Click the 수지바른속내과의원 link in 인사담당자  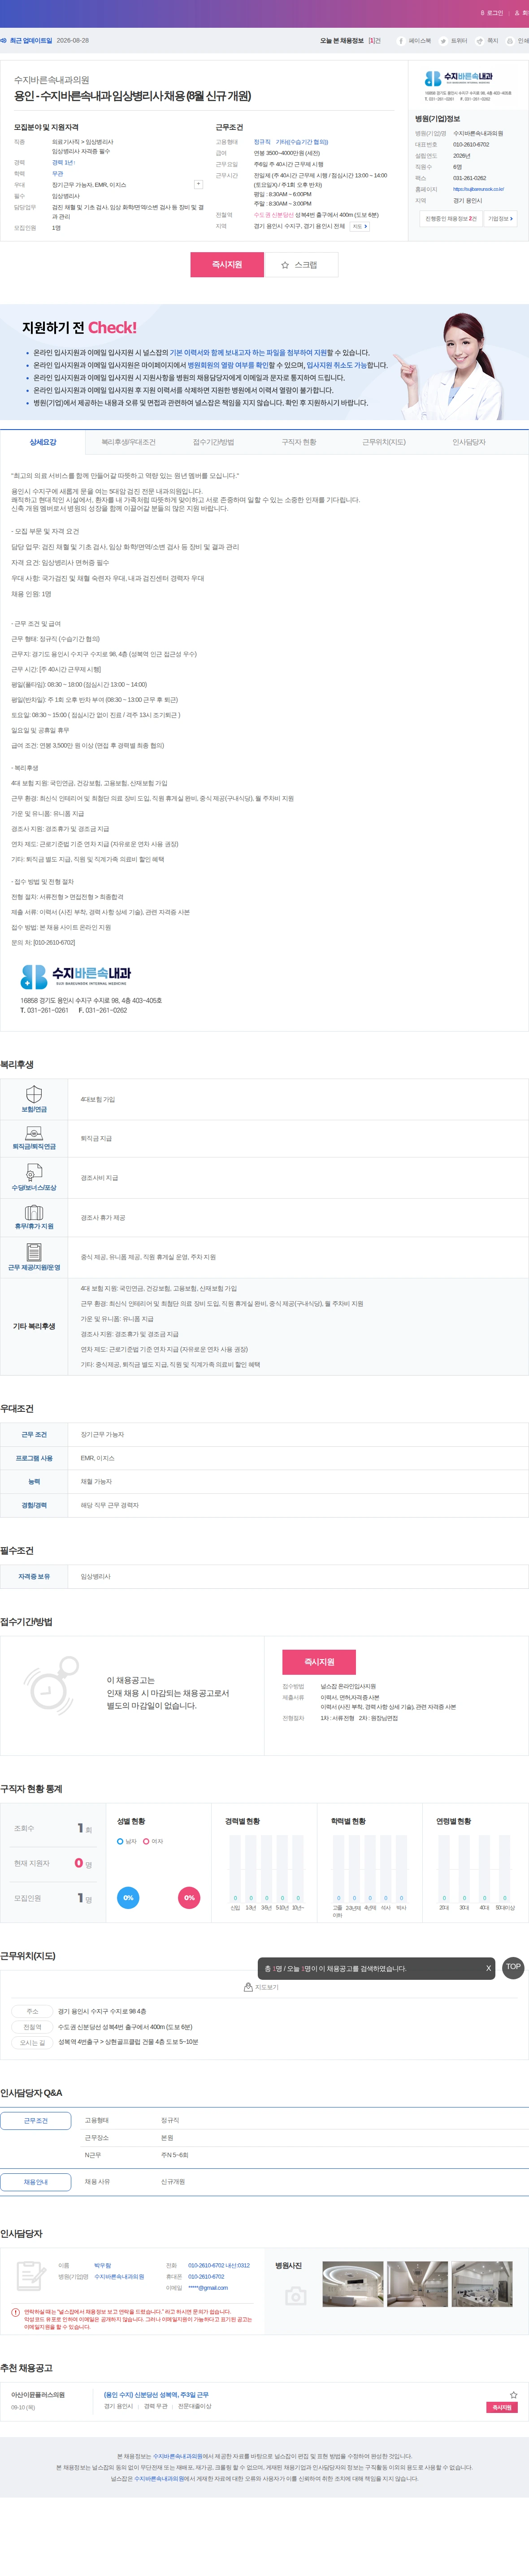tap(119, 2276)
